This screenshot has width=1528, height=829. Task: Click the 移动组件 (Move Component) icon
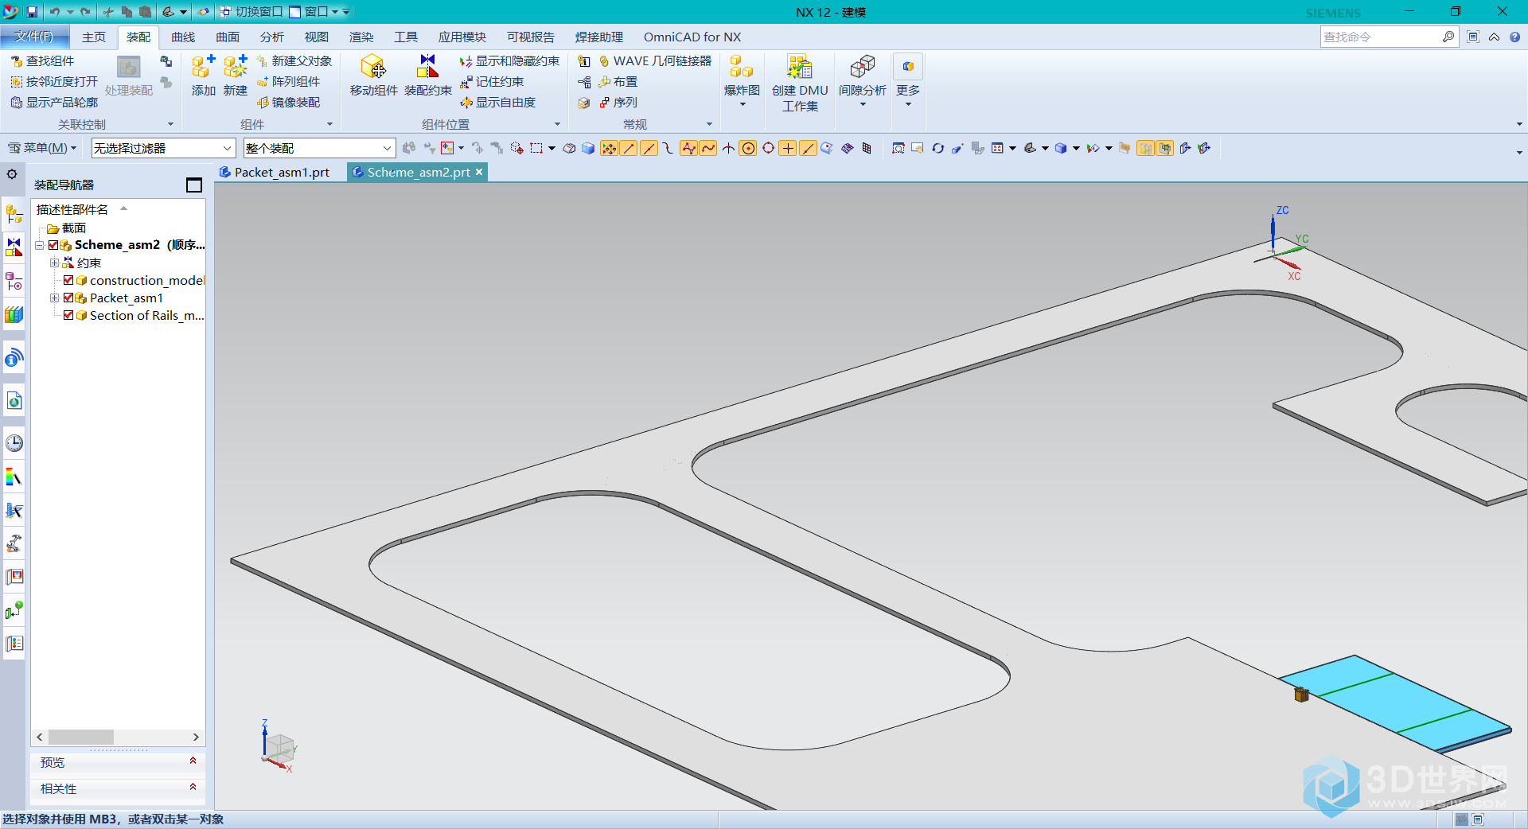pos(372,67)
